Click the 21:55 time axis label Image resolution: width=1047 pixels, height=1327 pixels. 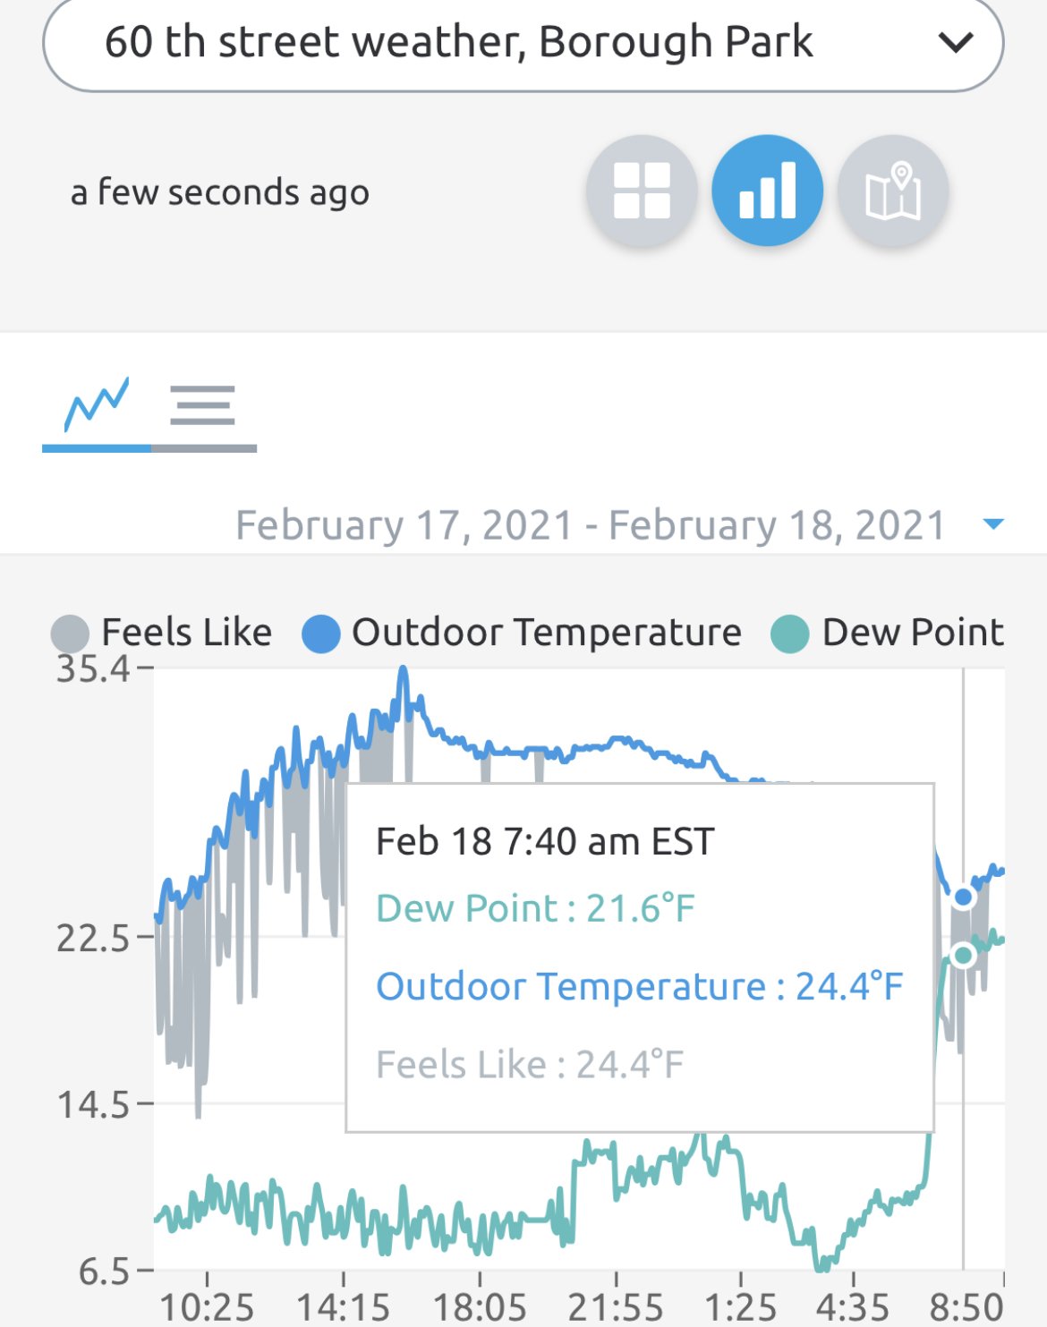point(616,1307)
